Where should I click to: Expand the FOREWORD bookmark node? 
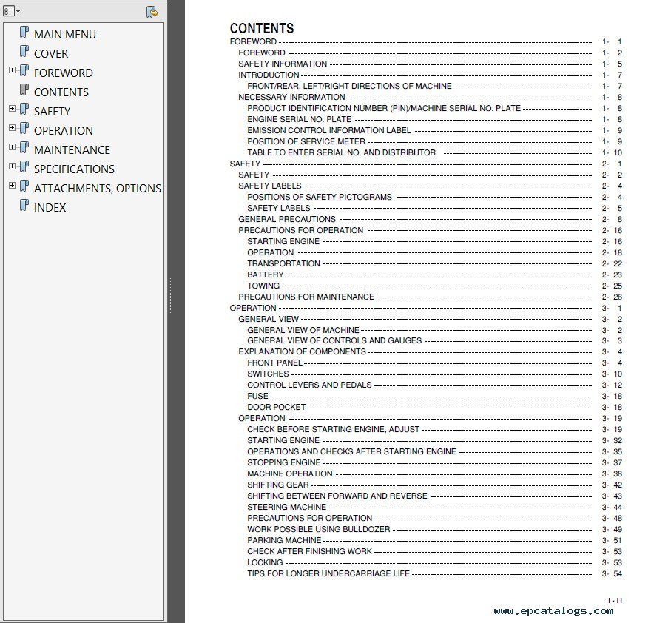pyautogui.click(x=12, y=70)
